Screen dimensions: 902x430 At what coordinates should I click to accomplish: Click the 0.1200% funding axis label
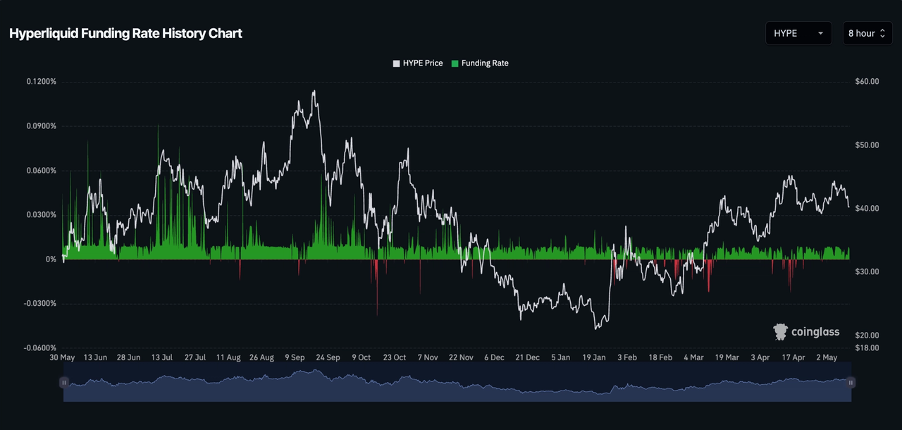pyautogui.click(x=42, y=82)
